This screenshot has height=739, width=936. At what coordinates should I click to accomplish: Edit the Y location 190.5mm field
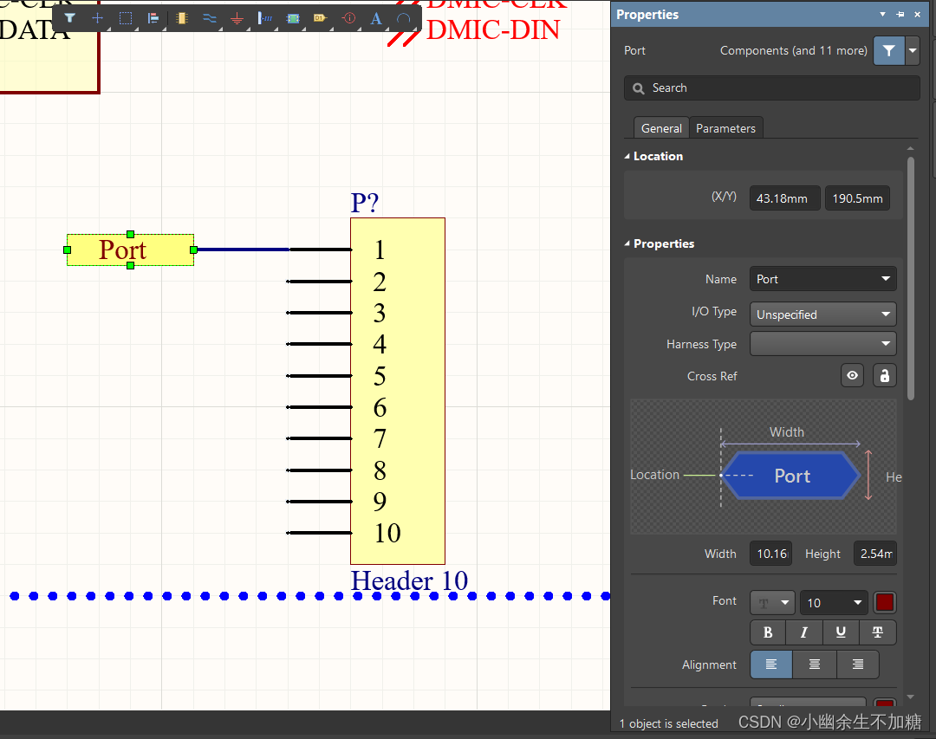tap(857, 198)
